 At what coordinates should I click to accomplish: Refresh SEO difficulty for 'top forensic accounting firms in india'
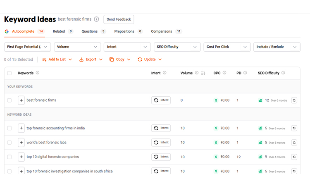click(x=294, y=128)
